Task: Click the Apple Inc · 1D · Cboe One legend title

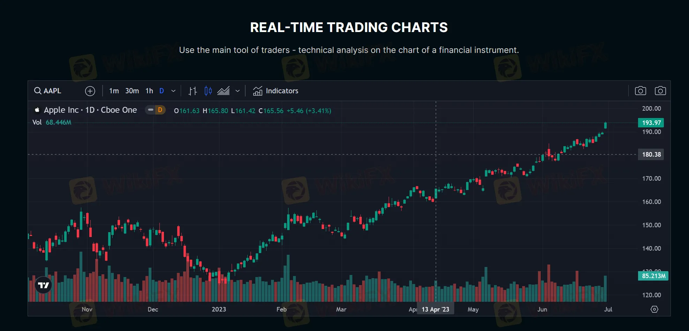Action: (x=90, y=110)
